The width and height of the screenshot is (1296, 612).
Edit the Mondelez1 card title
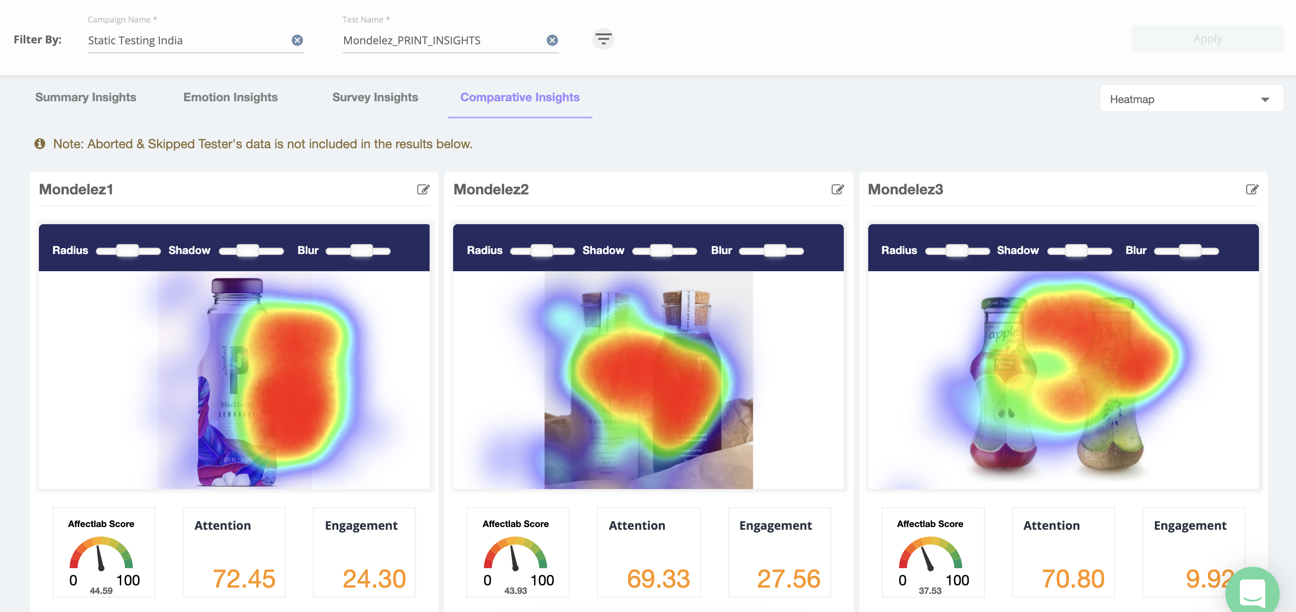423,189
